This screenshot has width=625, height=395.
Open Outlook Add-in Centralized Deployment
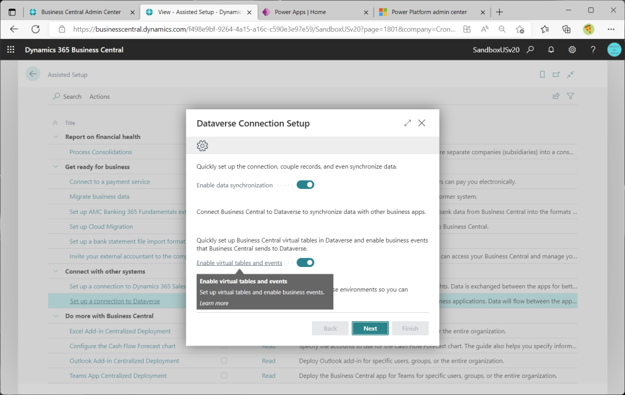click(x=125, y=361)
